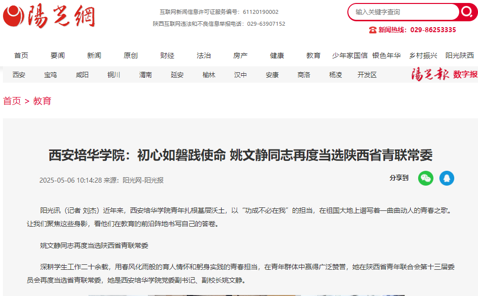The width and height of the screenshot is (478, 296).
Task: Share article via WeChat icon
Action: [x=425, y=178]
